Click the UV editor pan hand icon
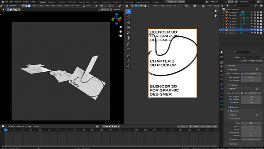Viewport: 264px width, 149px height. click(x=215, y=15)
